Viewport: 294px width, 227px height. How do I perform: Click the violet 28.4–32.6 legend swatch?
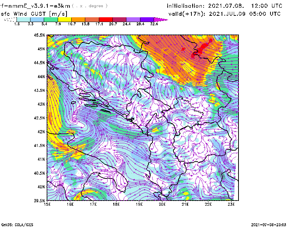coord(147,19)
